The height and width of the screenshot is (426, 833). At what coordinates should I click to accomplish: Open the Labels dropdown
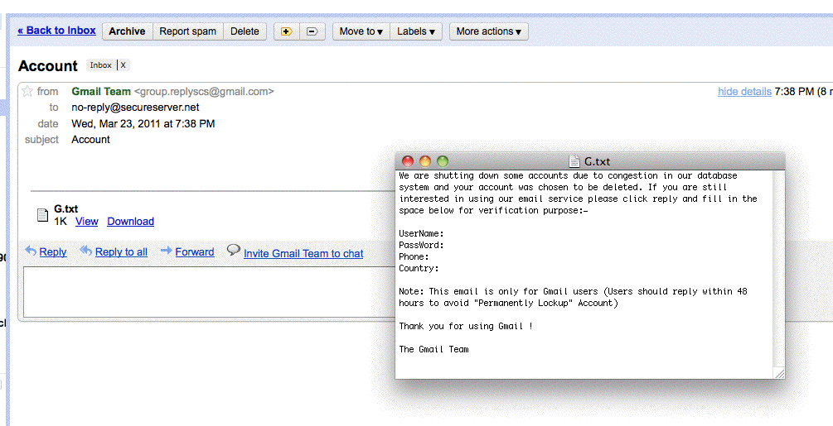tap(416, 31)
